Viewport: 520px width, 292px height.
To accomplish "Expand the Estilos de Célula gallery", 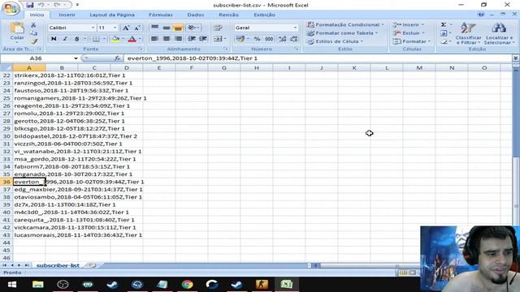I will point(335,41).
